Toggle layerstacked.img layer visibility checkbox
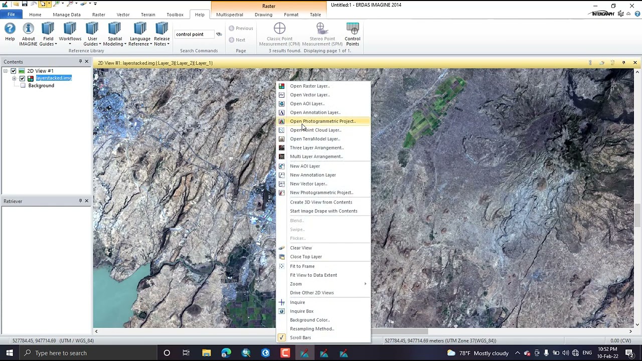The image size is (642, 361). click(22, 78)
